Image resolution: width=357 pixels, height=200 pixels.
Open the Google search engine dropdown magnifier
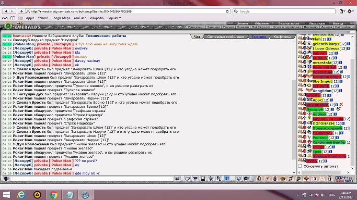click(236, 11)
